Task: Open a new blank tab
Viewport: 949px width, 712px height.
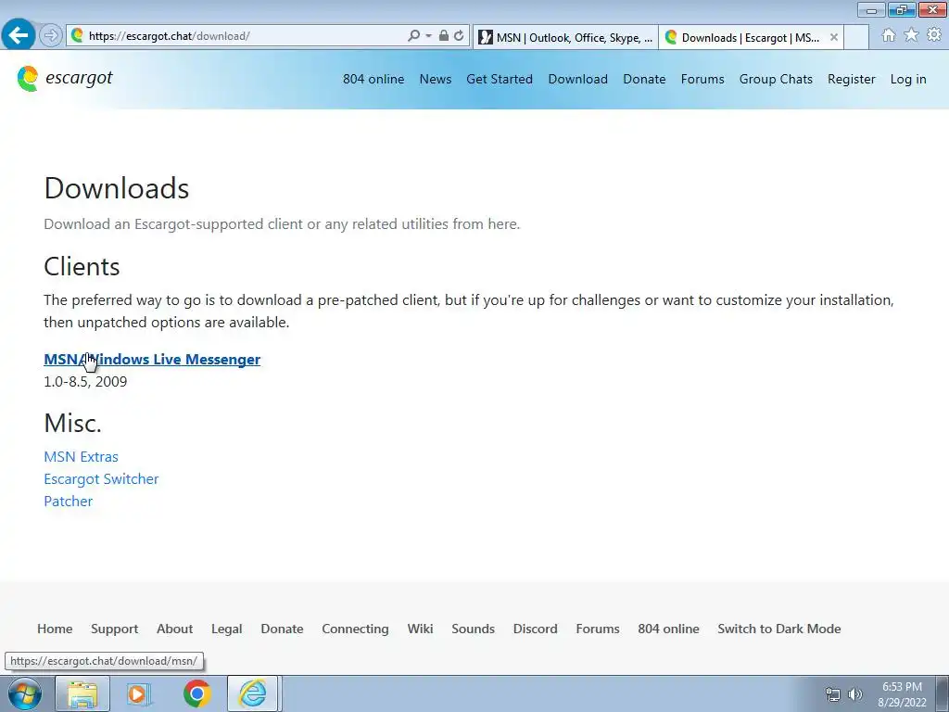Action: pos(855,37)
